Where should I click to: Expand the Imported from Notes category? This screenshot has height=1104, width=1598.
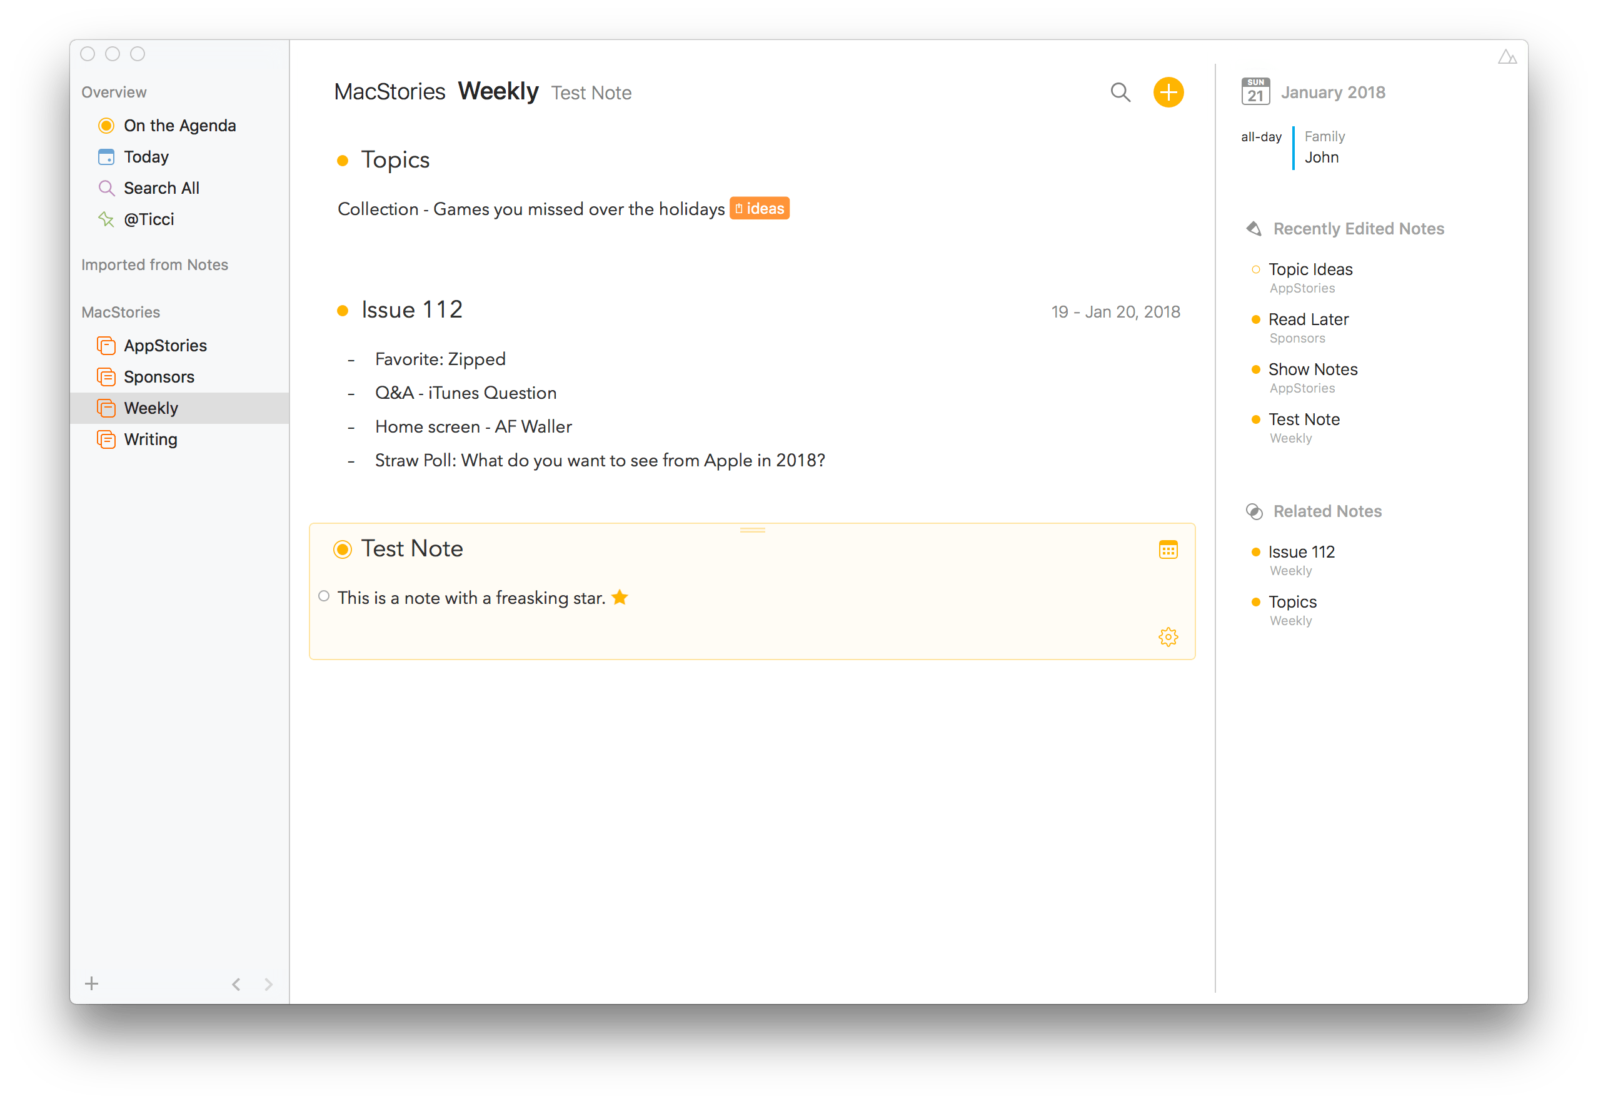[154, 265]
